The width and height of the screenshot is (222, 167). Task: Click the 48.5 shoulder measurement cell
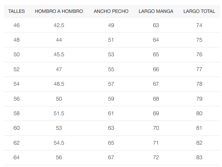click(x=59, y=84)
